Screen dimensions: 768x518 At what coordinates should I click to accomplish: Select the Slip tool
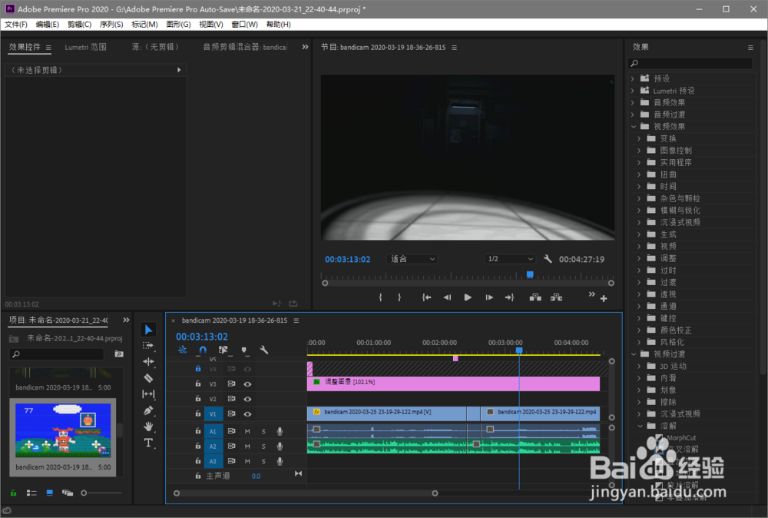148,394
